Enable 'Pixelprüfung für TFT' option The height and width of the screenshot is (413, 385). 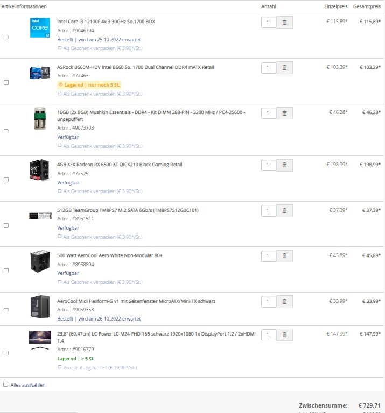tap(60, 367)
